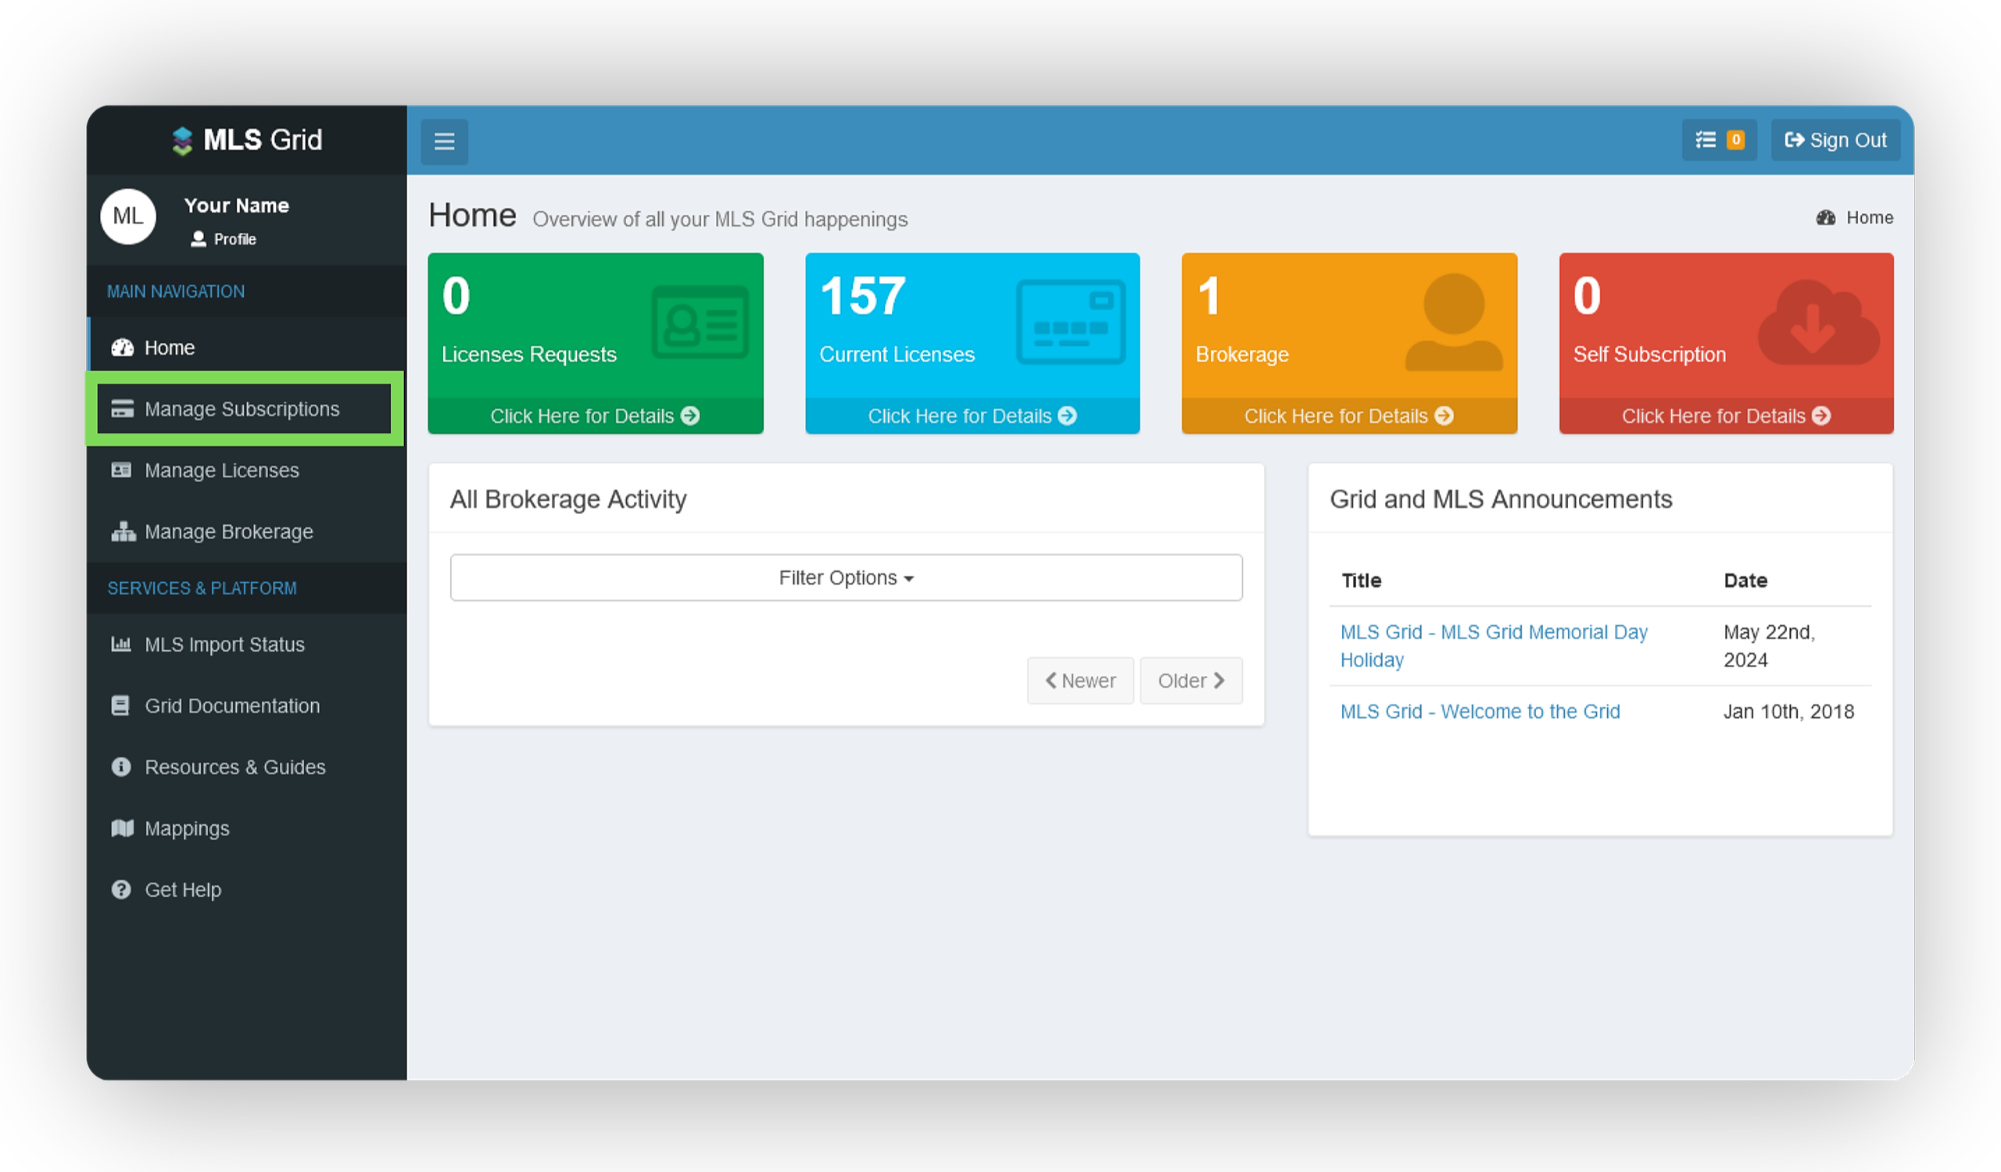The image size is (2001, 1172).
Task: View details for Current Licenses card
Action: coord(972,416)
